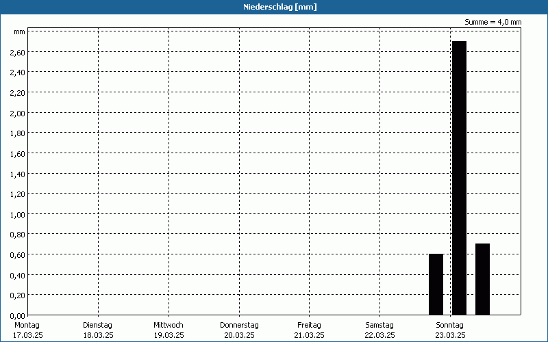Click the 0,70 mm bar after Sonntag
548x342 pixels.
click(482, 279)
